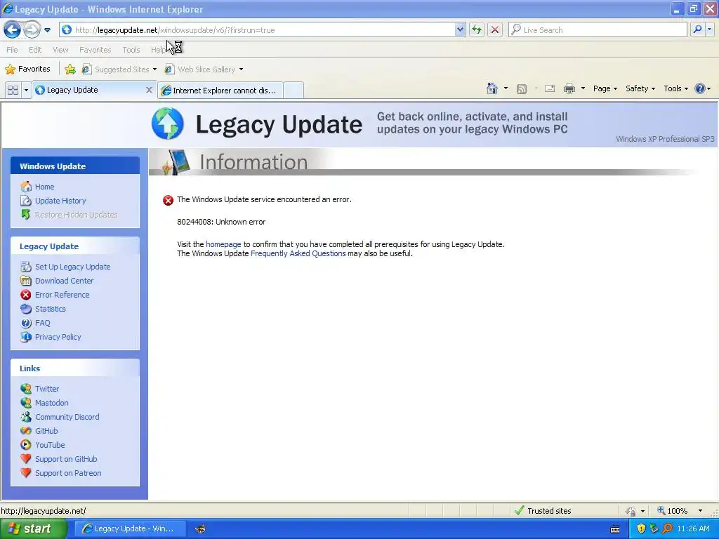Click the Community Discord people icon
Screen dimensions: 719x539
26,417
